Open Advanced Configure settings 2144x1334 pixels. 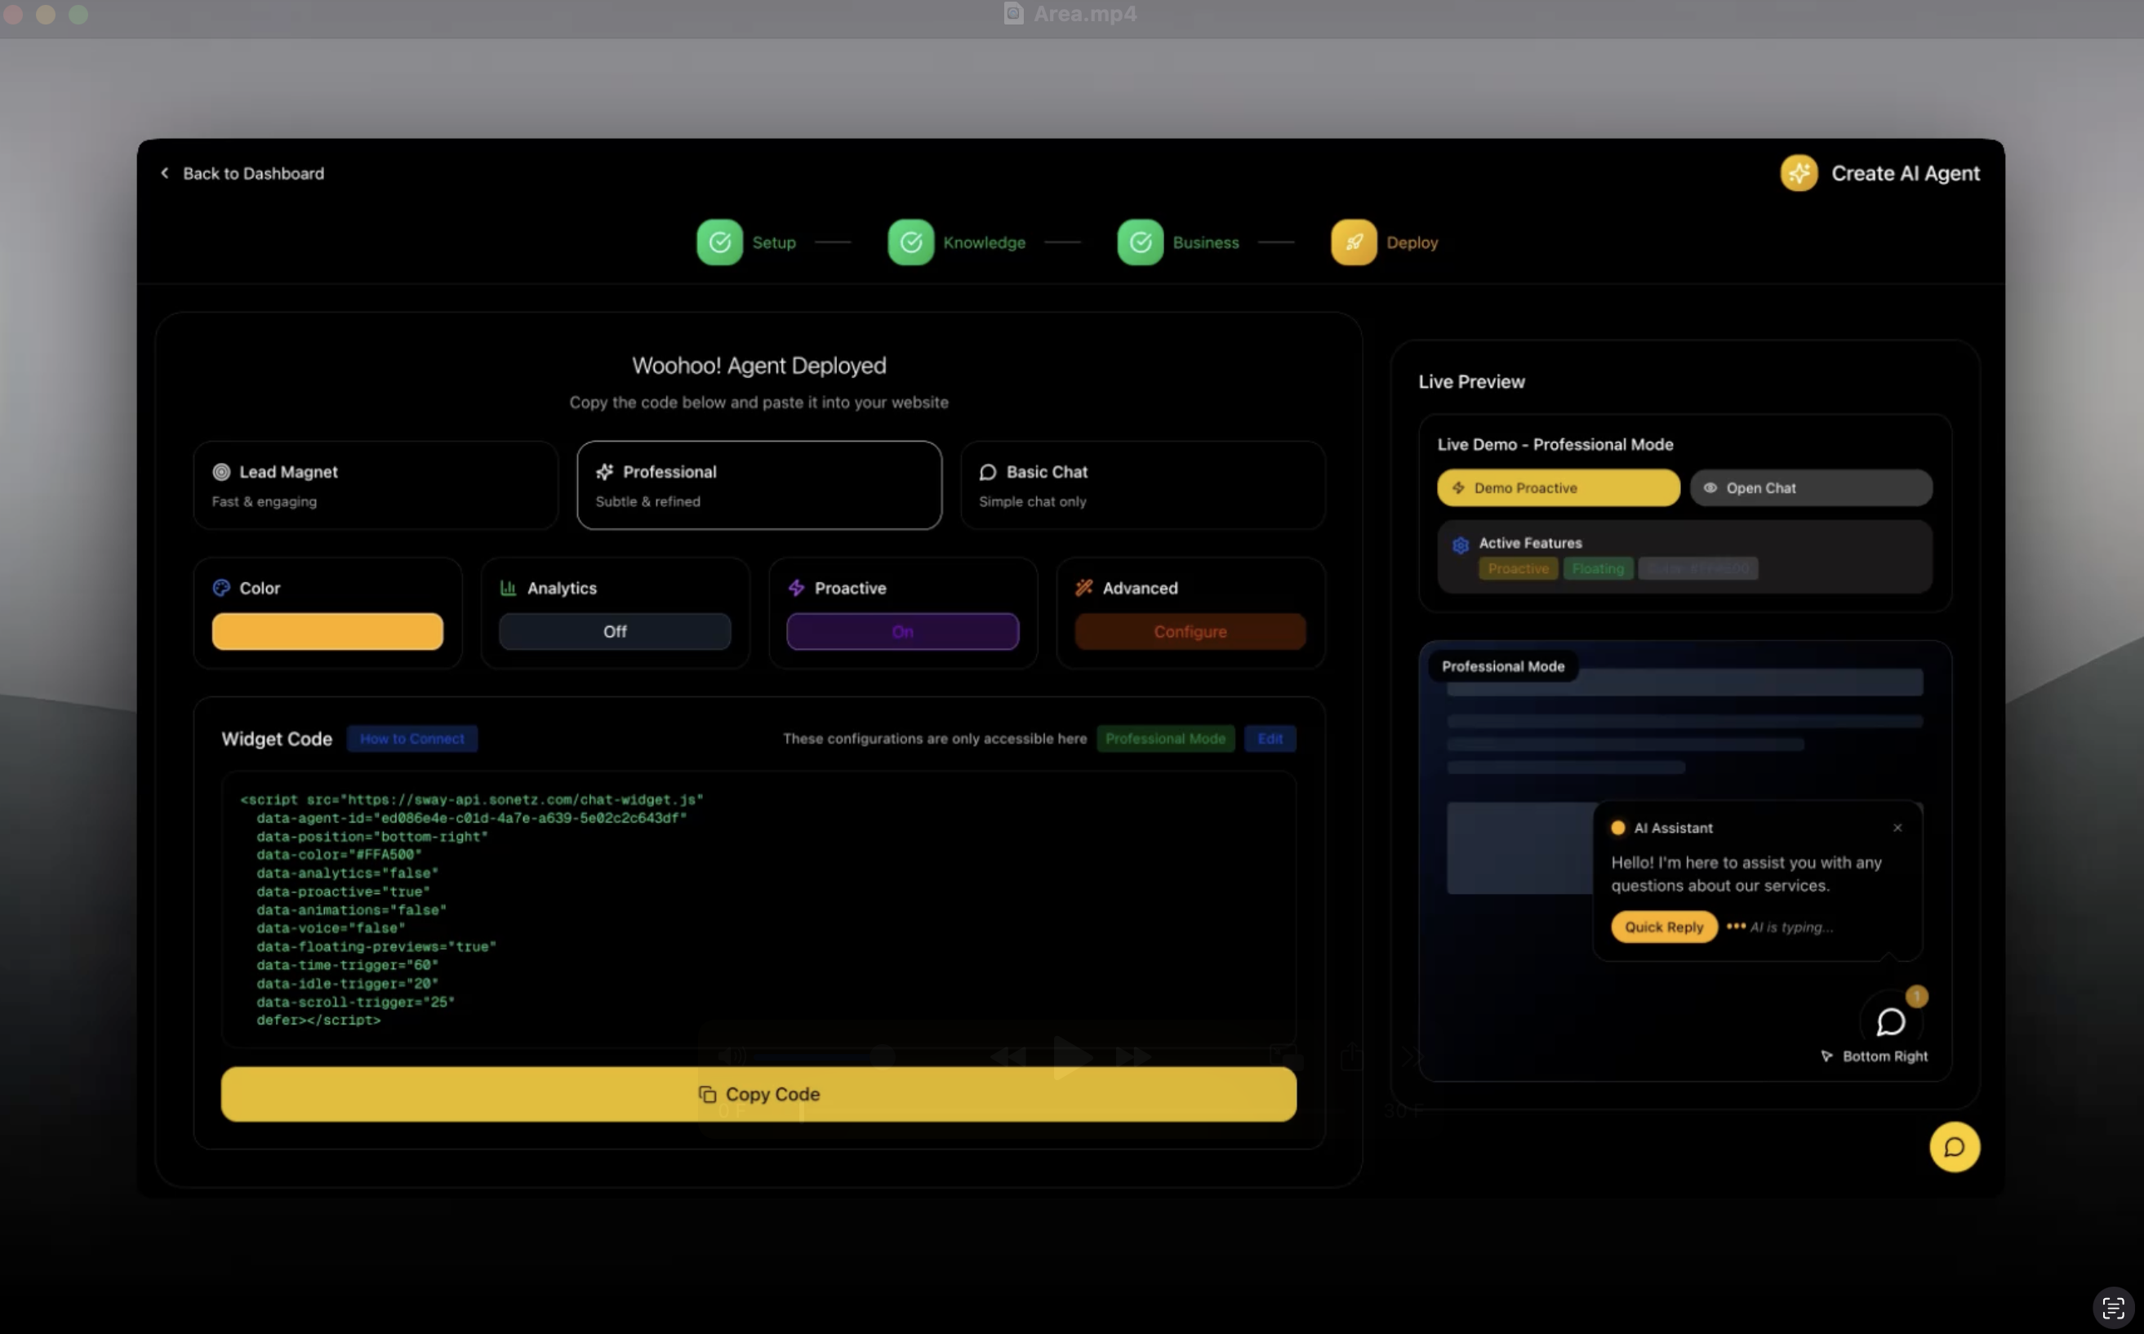tap(1189, 632)
